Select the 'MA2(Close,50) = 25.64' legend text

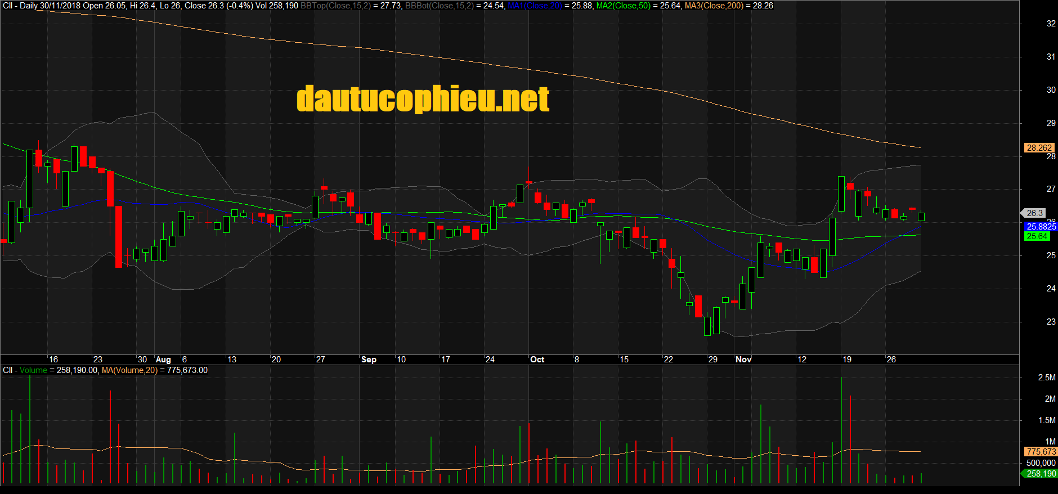pos(639,6)
